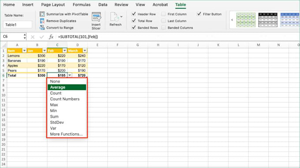The height and width of the screenshot is (168, 300).
Task: Click the Refresh icon
Action: tap(114, 17)
